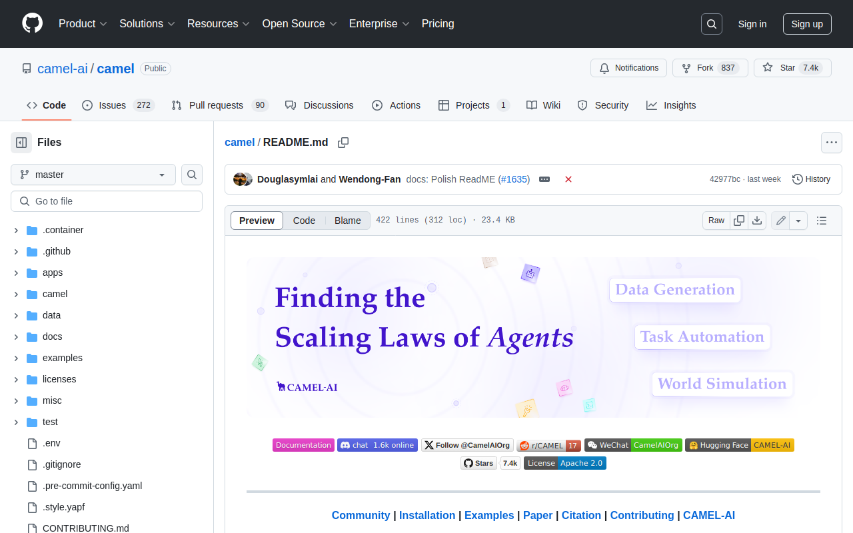Open the License Apache 2.0 badge
Image resolution: width=853 pixels, height=533 pixels.
[x=565, y=463]
